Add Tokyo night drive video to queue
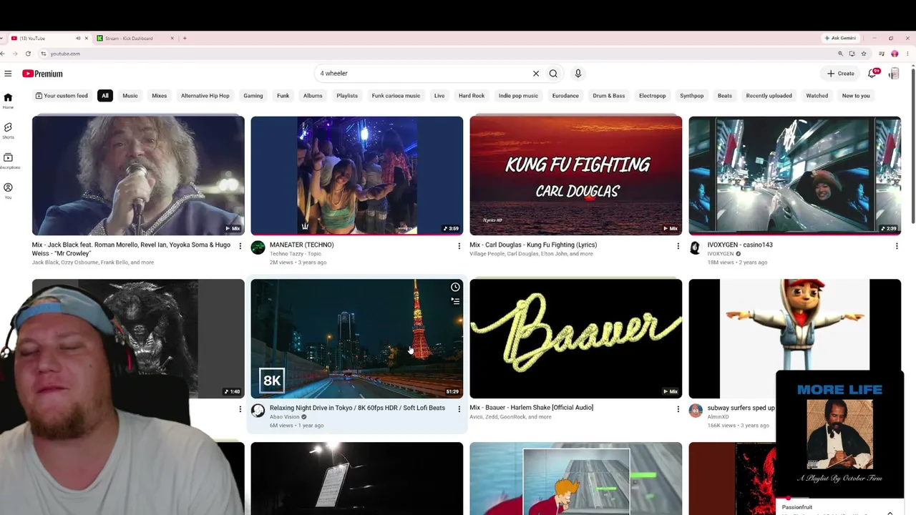 [455, 301]
